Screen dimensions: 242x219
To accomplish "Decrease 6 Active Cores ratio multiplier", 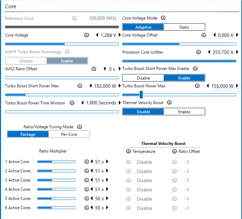I will pyautogui.click(x=92, y=207).
